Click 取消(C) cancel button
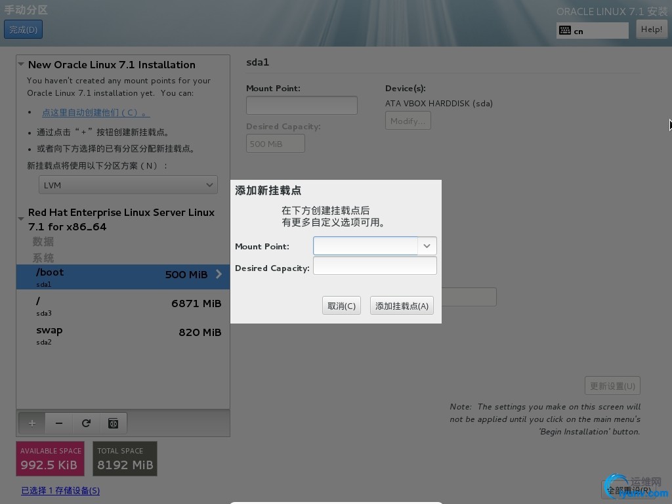The image size is (672, 504). click(x=341, y=306)
